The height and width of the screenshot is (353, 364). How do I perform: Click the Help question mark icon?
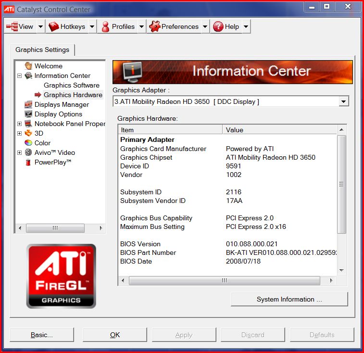pyautogui.click(x=218, y=26)
